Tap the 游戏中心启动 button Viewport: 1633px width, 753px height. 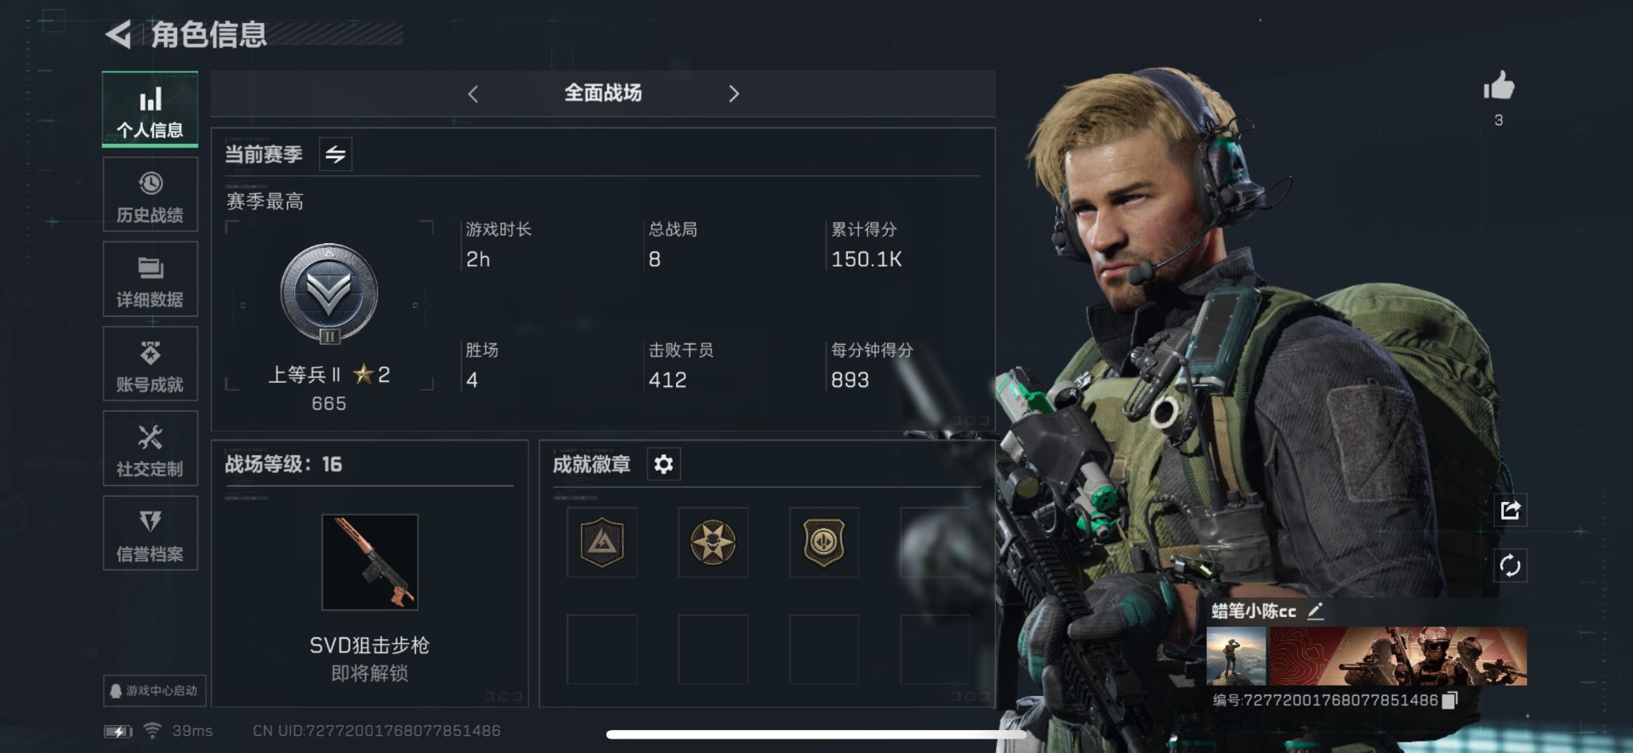coord(155,690)
